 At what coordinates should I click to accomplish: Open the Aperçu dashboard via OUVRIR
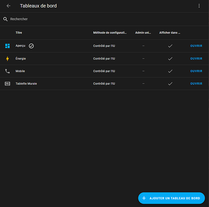(196, 46)
